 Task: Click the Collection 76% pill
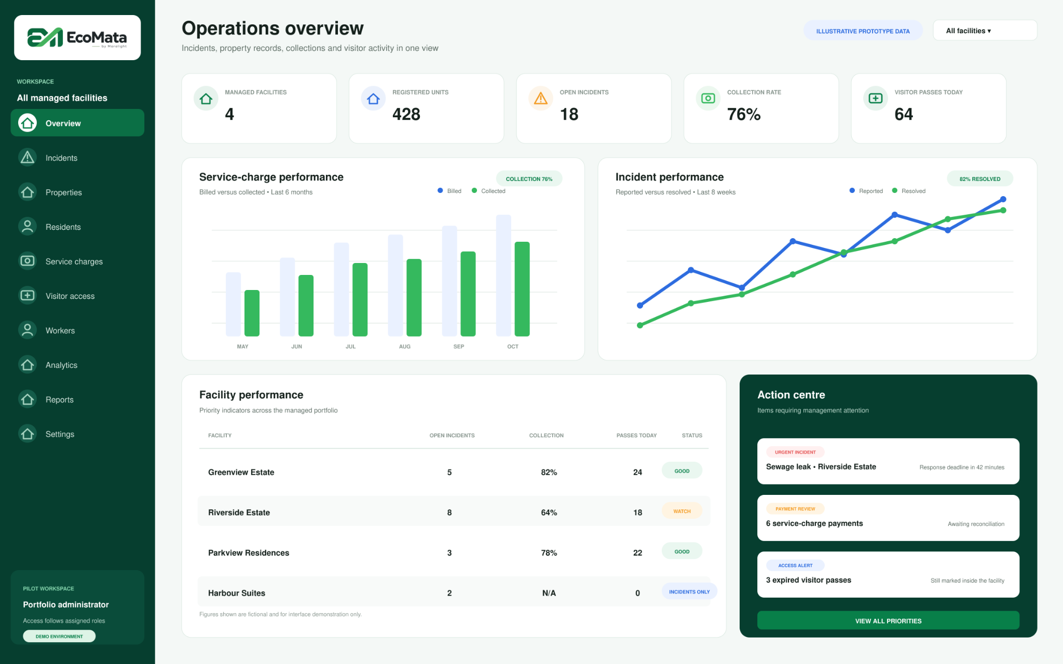click(529, 178)
